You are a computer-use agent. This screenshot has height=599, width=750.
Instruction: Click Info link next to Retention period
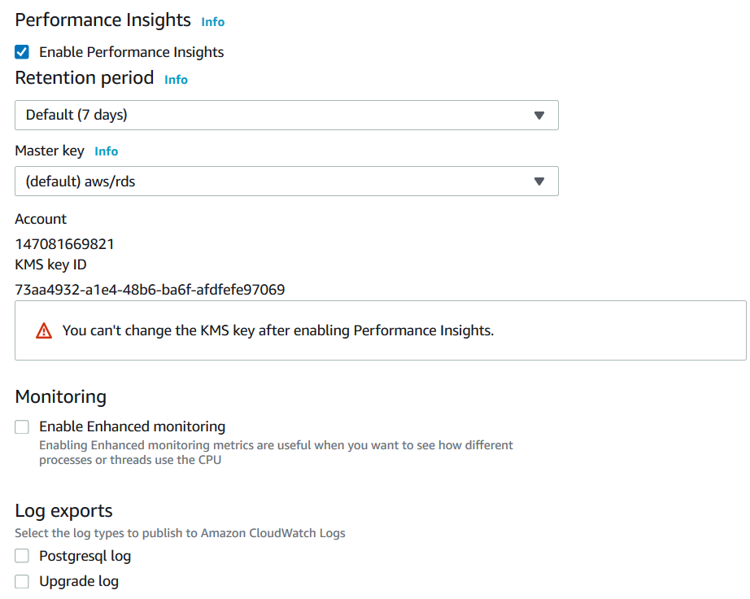[176, 80]
